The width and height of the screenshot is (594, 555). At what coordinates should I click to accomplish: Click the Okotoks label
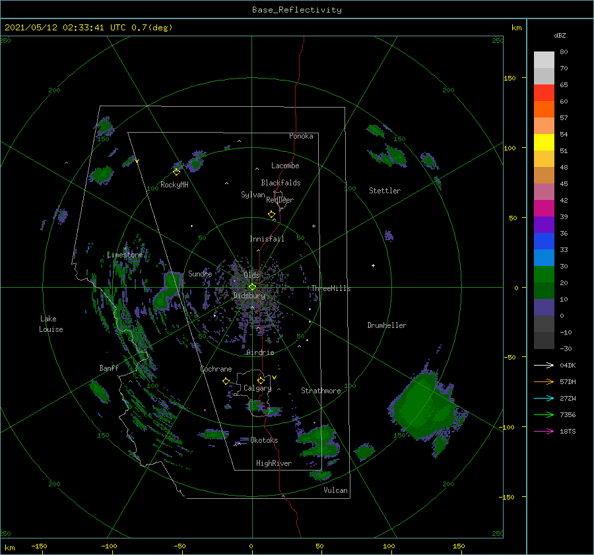click(264, 440)
